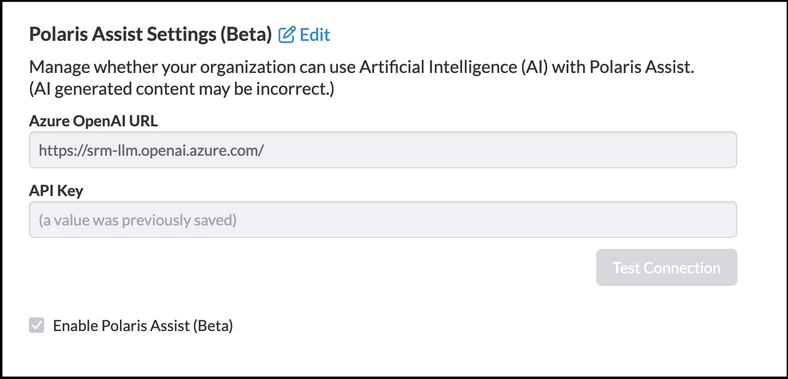Viewport: 788px width, 379px height.
Task: Click the srm-llm.openai.azure.com URL text
Action: (151, 150)
